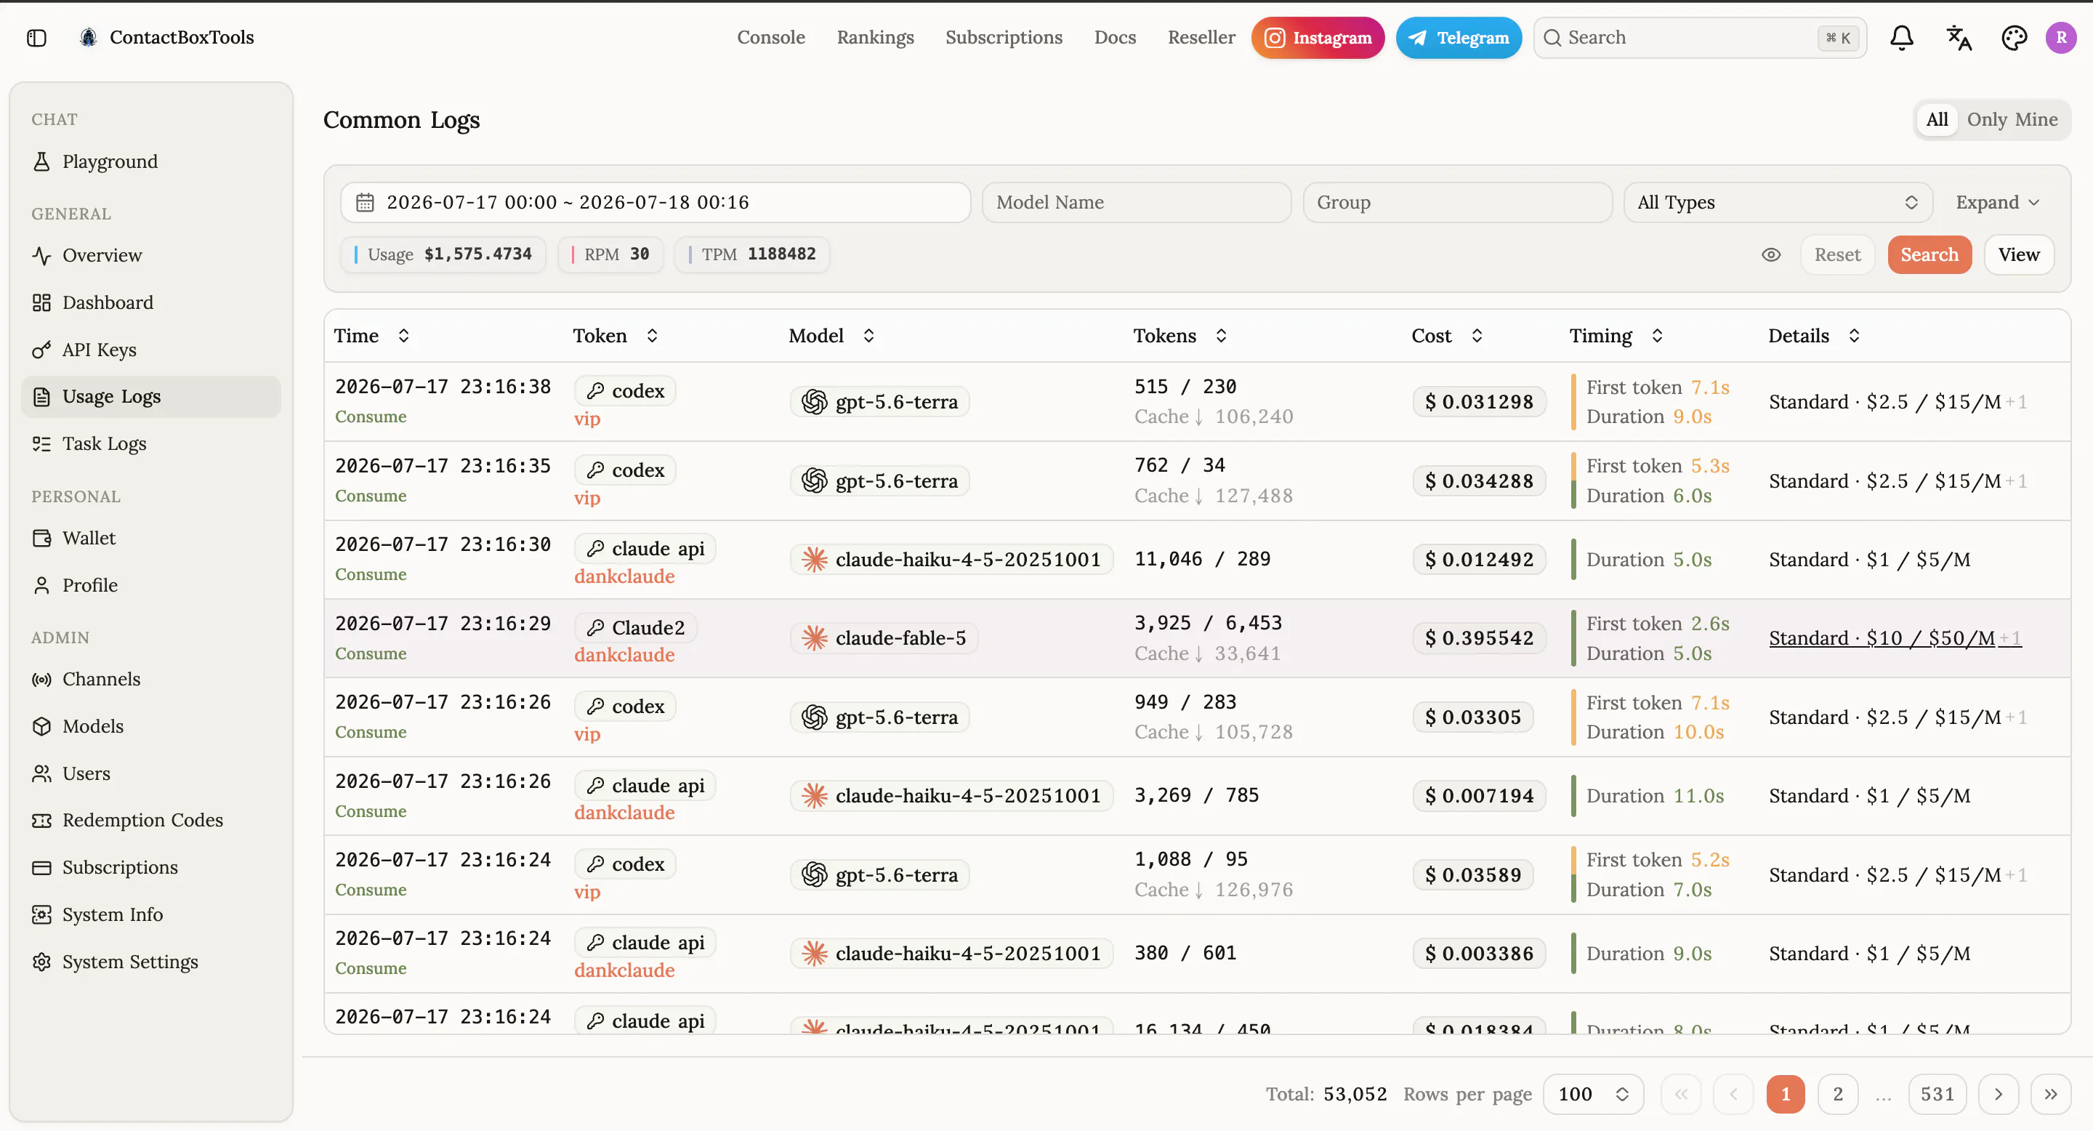This screenshot has height=1131, width=2093.
Task: Click the TPM 1188482 stat
Action: coord(752,254)
